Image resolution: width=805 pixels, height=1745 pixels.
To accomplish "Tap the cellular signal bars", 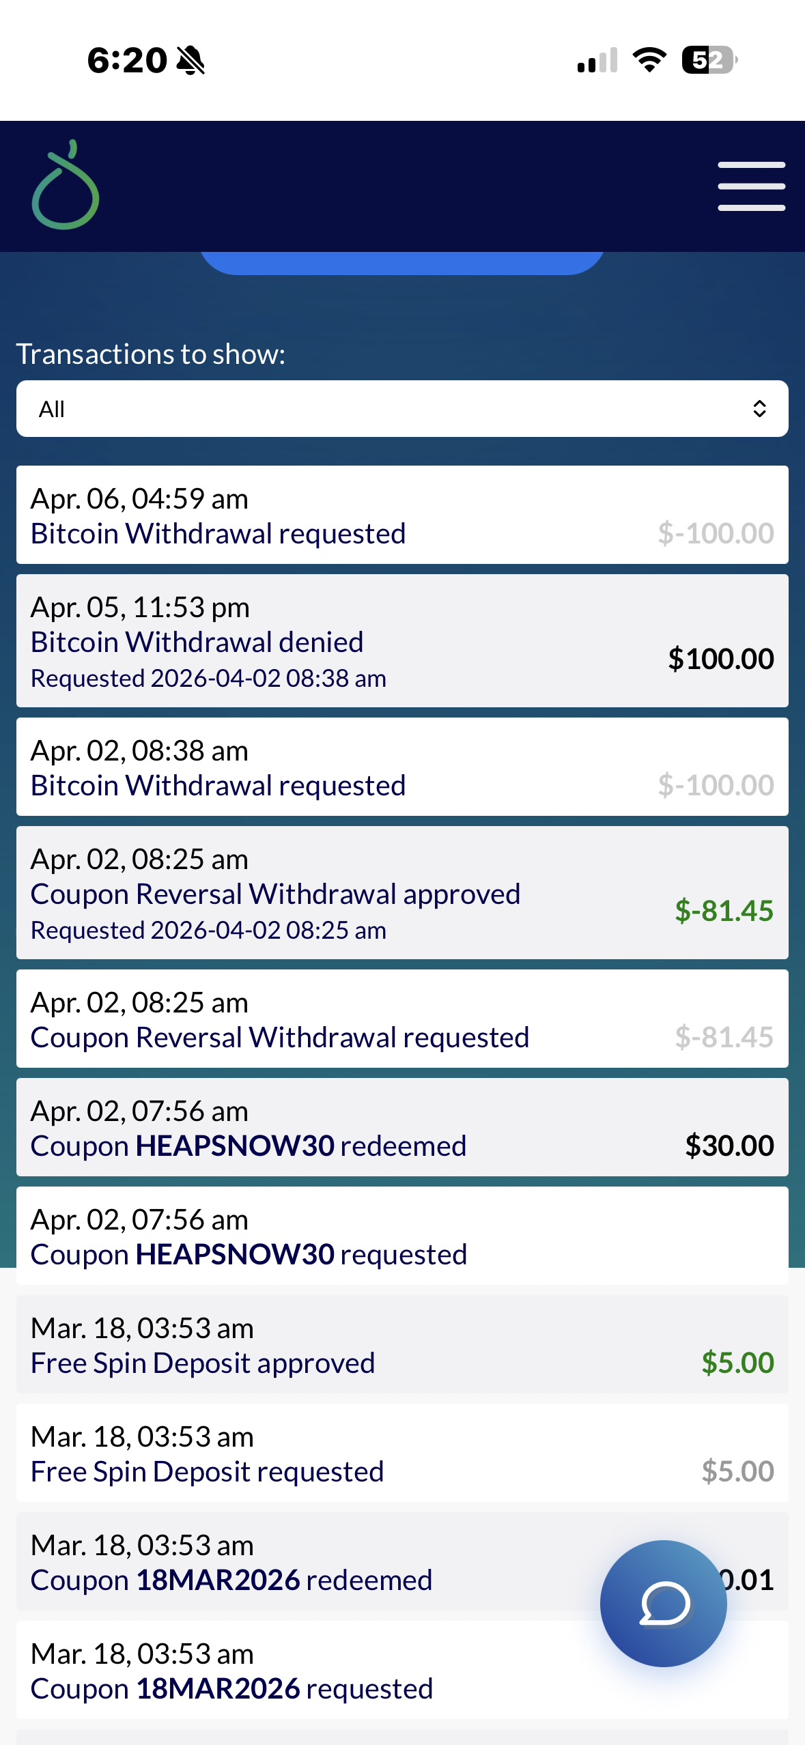I will (x=597, y=60).
